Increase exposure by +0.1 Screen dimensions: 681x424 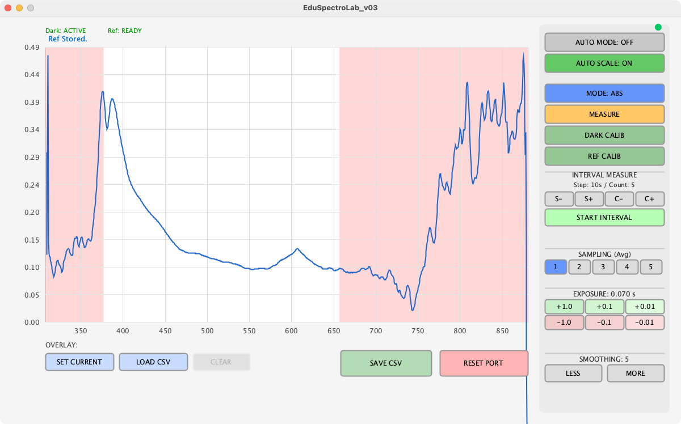pyautogui.click(x=604, y=307)
